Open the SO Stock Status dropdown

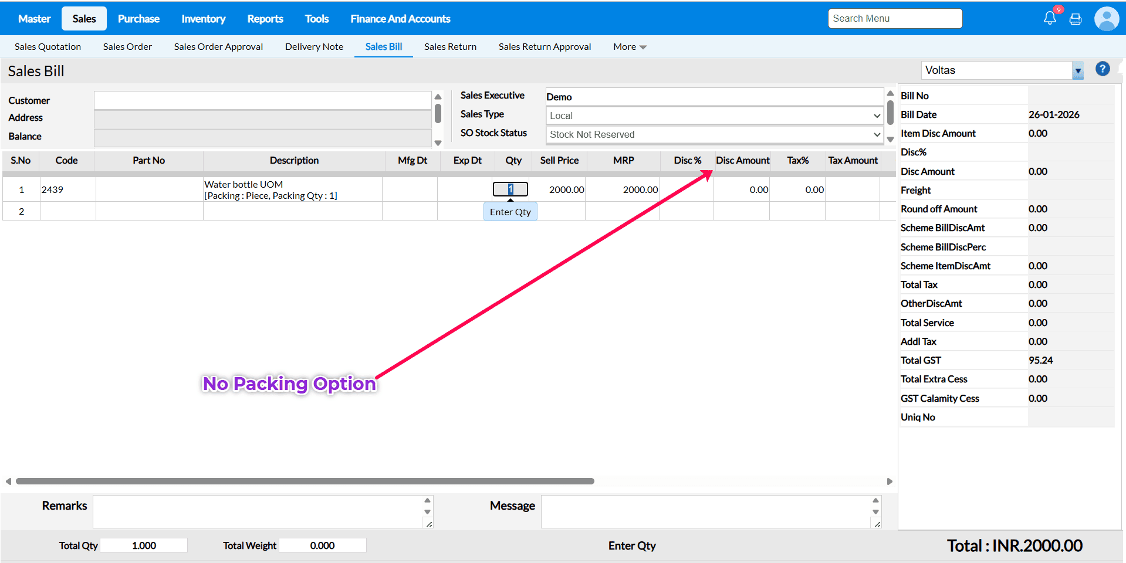714,134
